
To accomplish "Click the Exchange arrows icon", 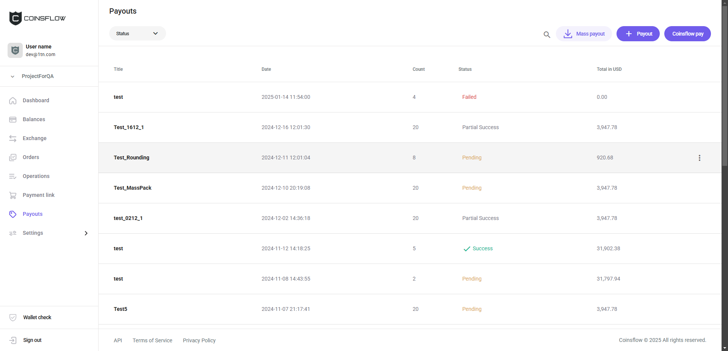I will (13, 139).
